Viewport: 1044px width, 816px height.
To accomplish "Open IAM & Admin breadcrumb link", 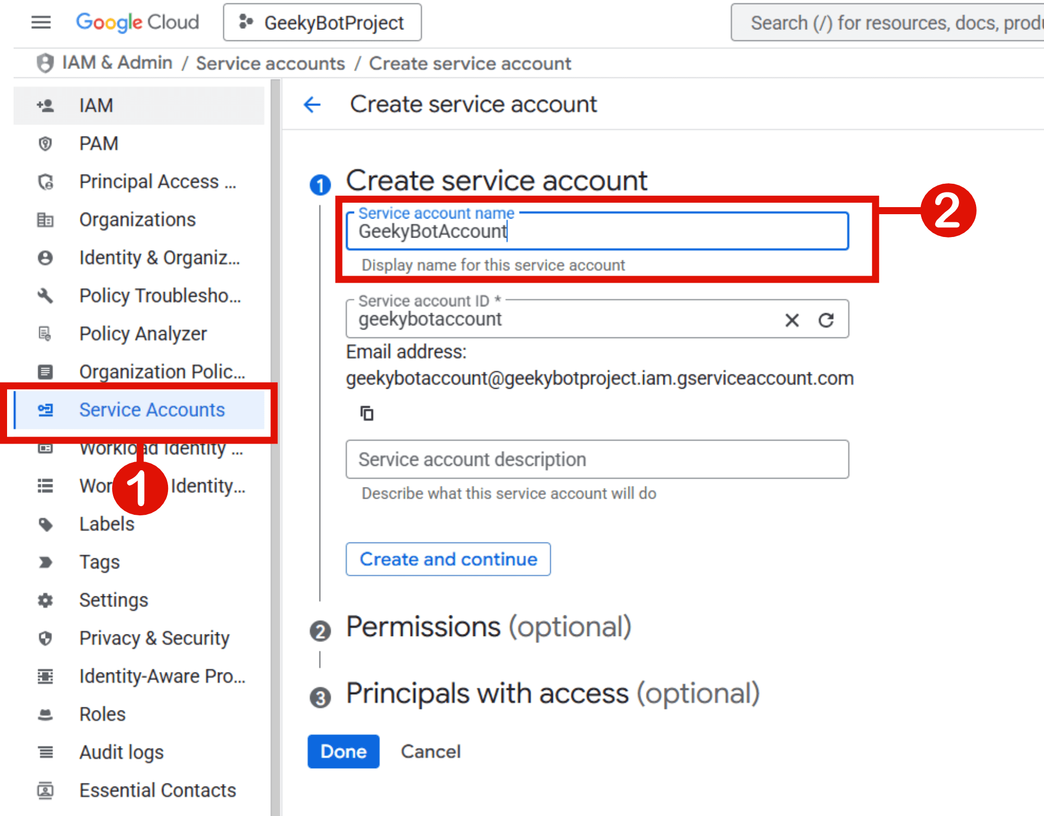I will pos(117,63).
